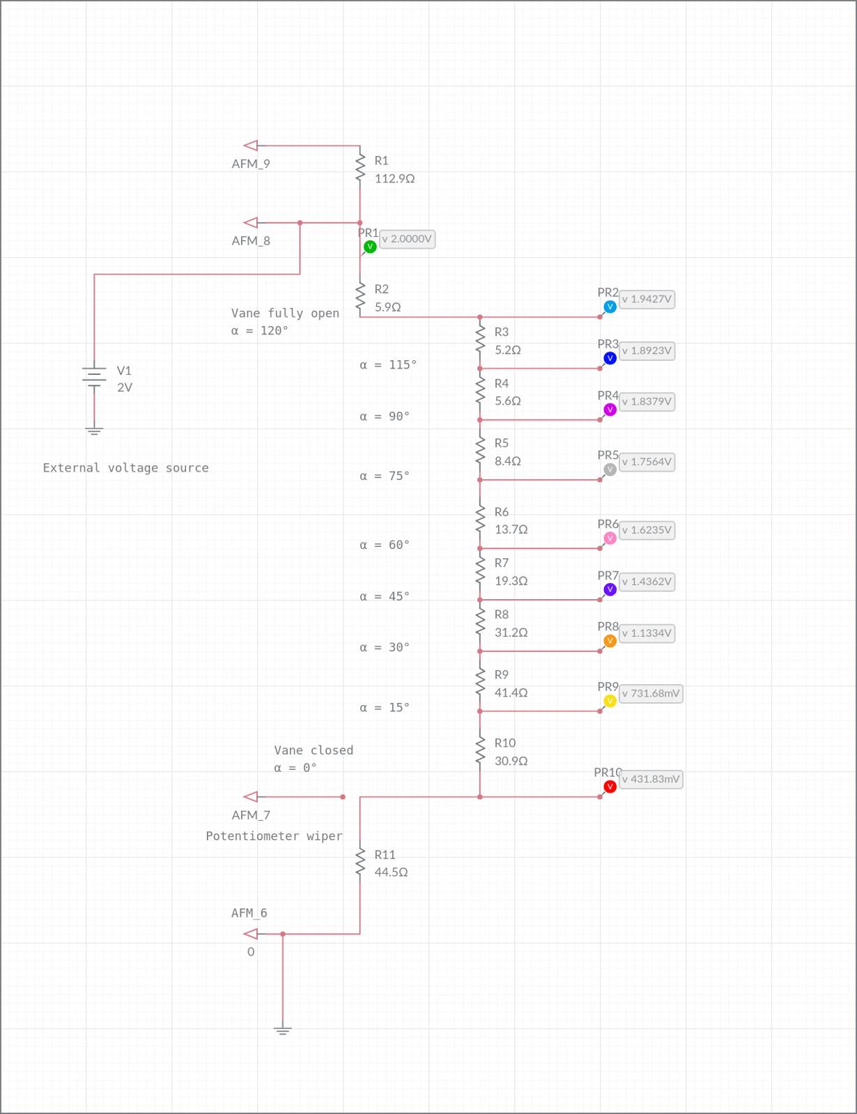Click the R1 112.9Ω resistor symbol
This screenshot has width=857, height=1114.
click(x=360, y=169)
